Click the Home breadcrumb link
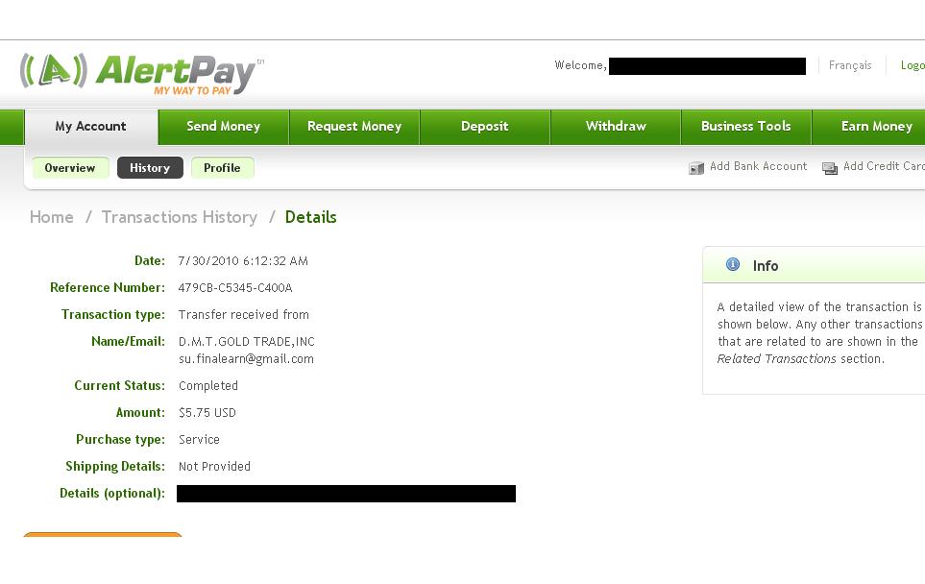Screen dimensions: 925x584 51,217
